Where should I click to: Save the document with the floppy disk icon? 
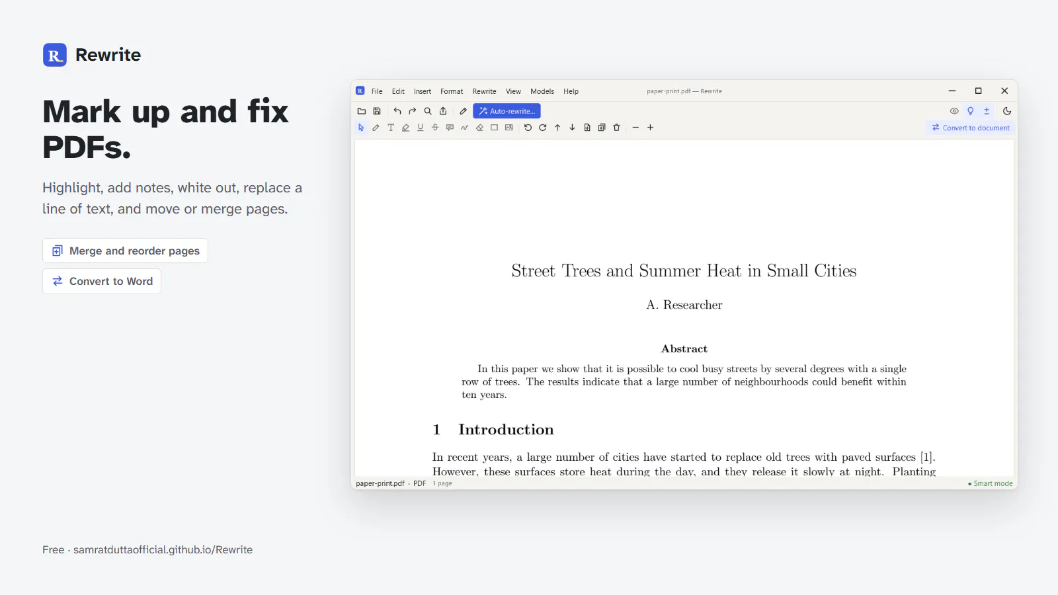point(377,111)
